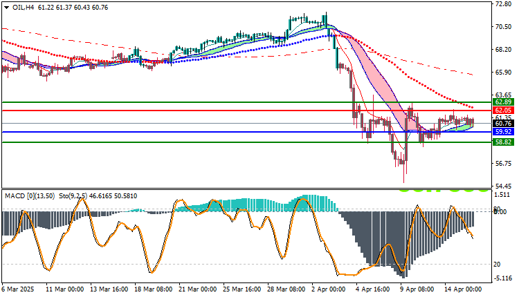Click the 72.80 price scale value
This screenshot has height=297, width=519.
point(504,4)
